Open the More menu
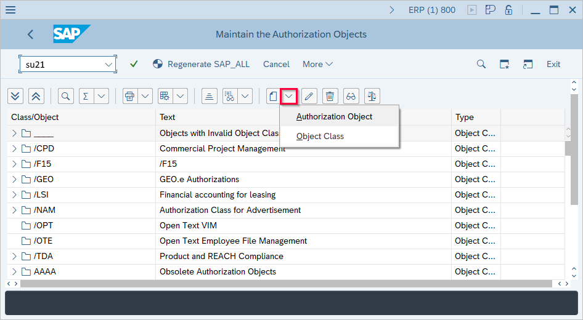The width and height of the screenshot is (583, 320). pyautogui.click(x=317, y=64)
